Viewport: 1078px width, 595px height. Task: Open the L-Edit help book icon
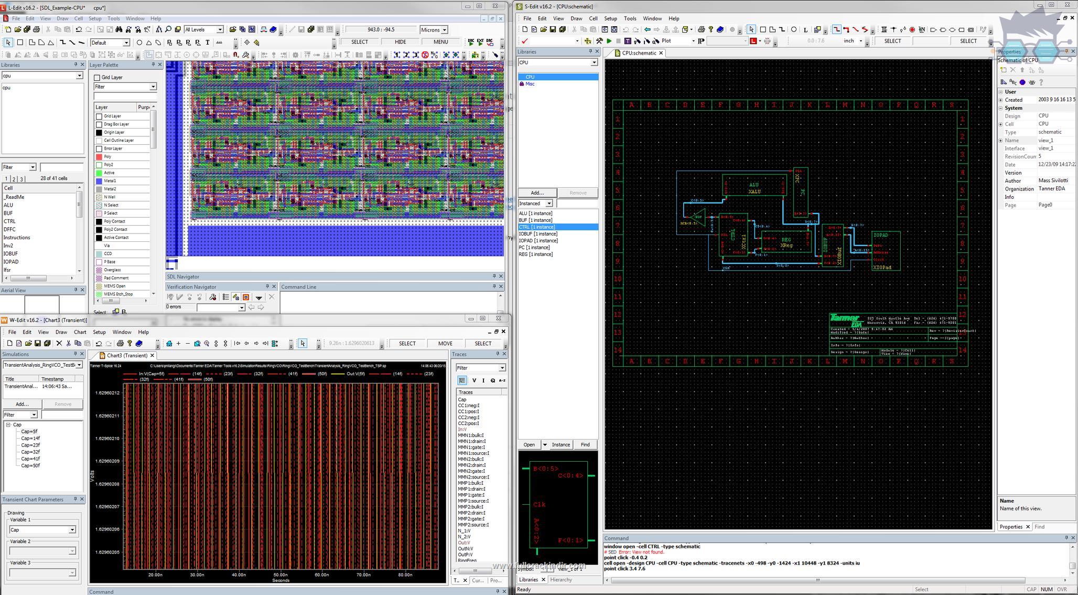click(273, 29)
